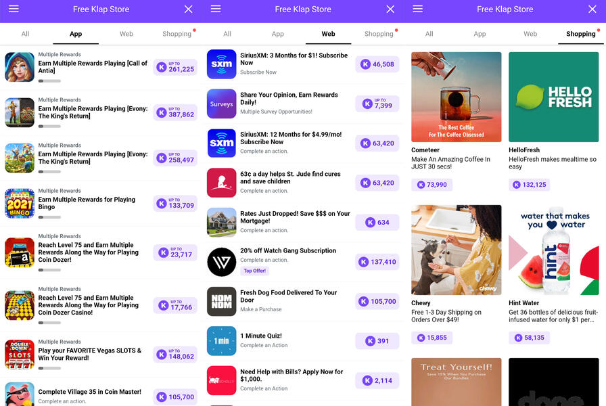The height and width of the screenshot is (406, 606).
Task: Click the purple Surveys icon
Action: [x=221, y=104]
